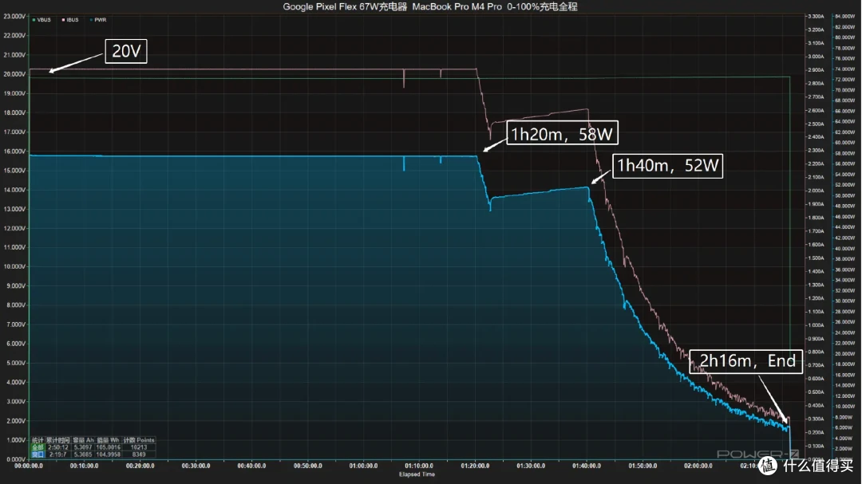Click the 02:00:00.0 time axis tick
862x484 pixels.
tap(698, 466)
